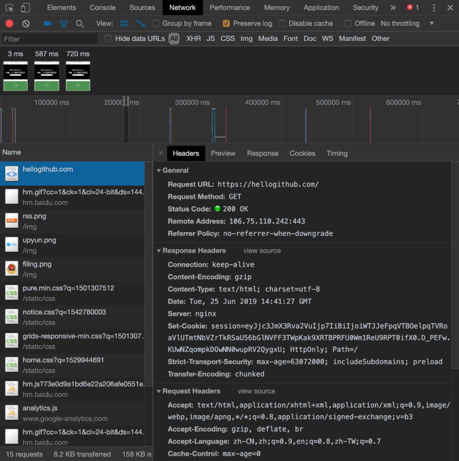Screen dimensions: 459x461
Task: Filter requests by XHR type
Action: (x=193, y=39)
